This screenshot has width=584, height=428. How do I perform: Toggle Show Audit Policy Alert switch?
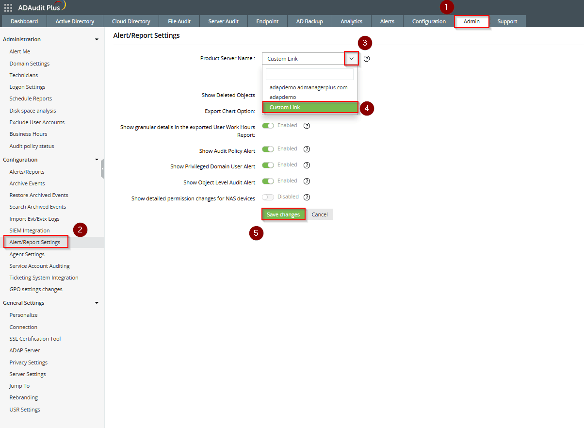coord(268,149)
